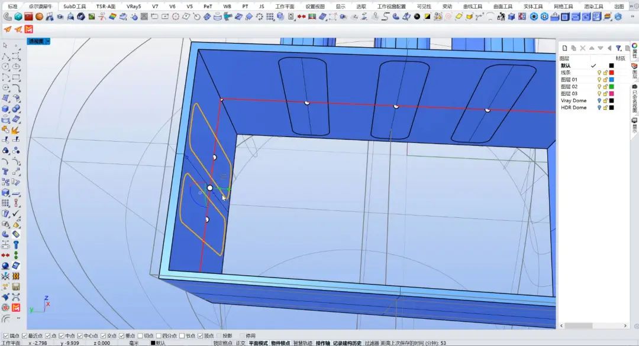639x346 pixels.
Task: Click the red M icon below toolbar
Action: pyautogui.click(x=29, y=29)
